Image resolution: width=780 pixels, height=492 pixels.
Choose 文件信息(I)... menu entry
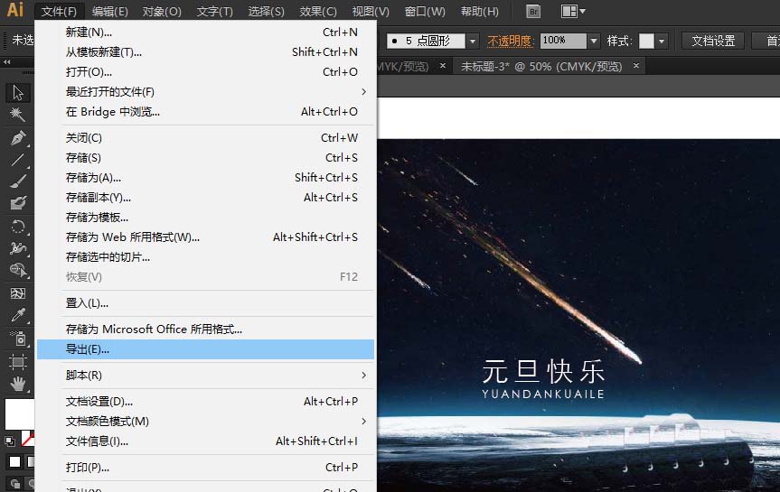pyautogui.click(x=205, y=441)
